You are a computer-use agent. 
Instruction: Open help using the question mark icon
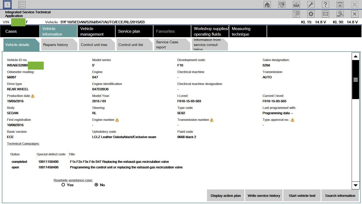[325, 4]
